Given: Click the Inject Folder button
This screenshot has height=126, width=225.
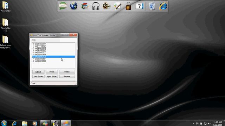Looking at the screenshot, I should tap(52, 76).
